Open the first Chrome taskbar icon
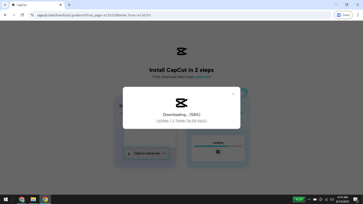Viewport: 363px width, 204px height. click(22, 199)
